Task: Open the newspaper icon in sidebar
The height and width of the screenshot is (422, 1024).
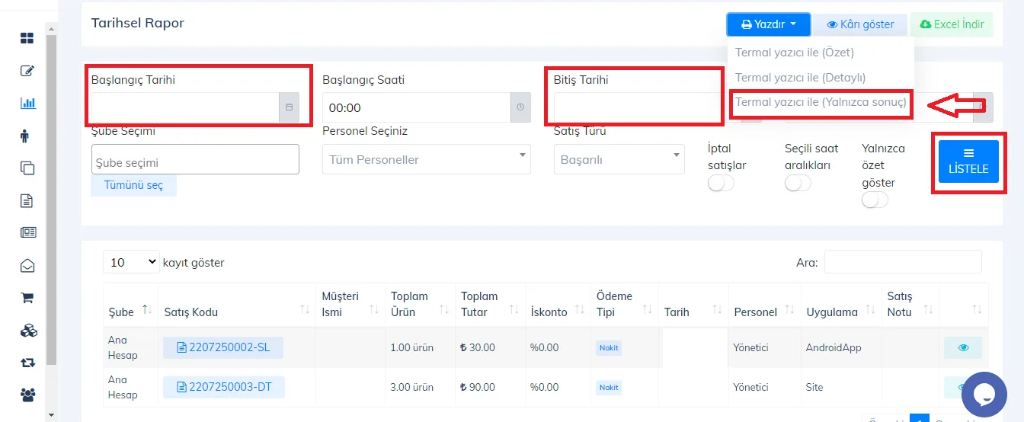Action: (x=28, y=233)
